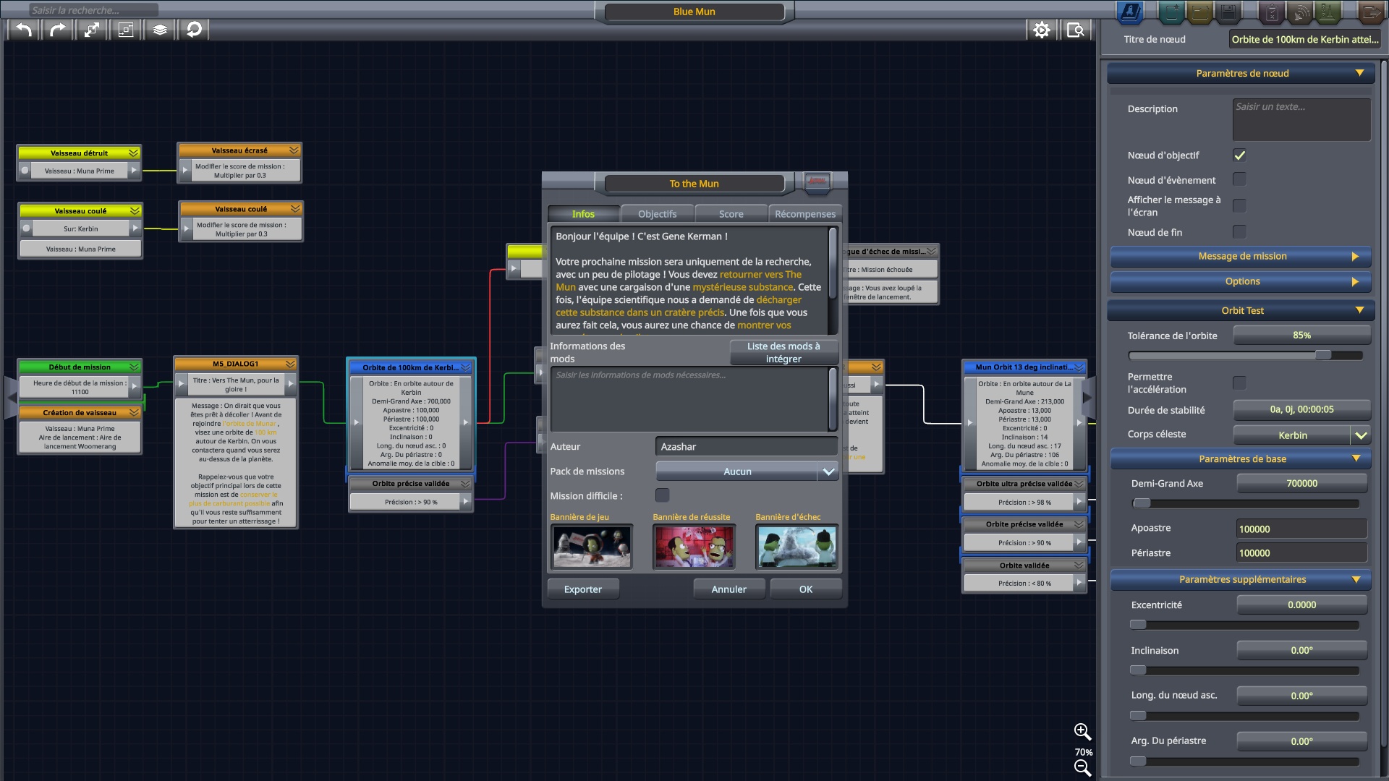Switch to the Infos tab
The image size is (1389, 781).
point(583,214)
